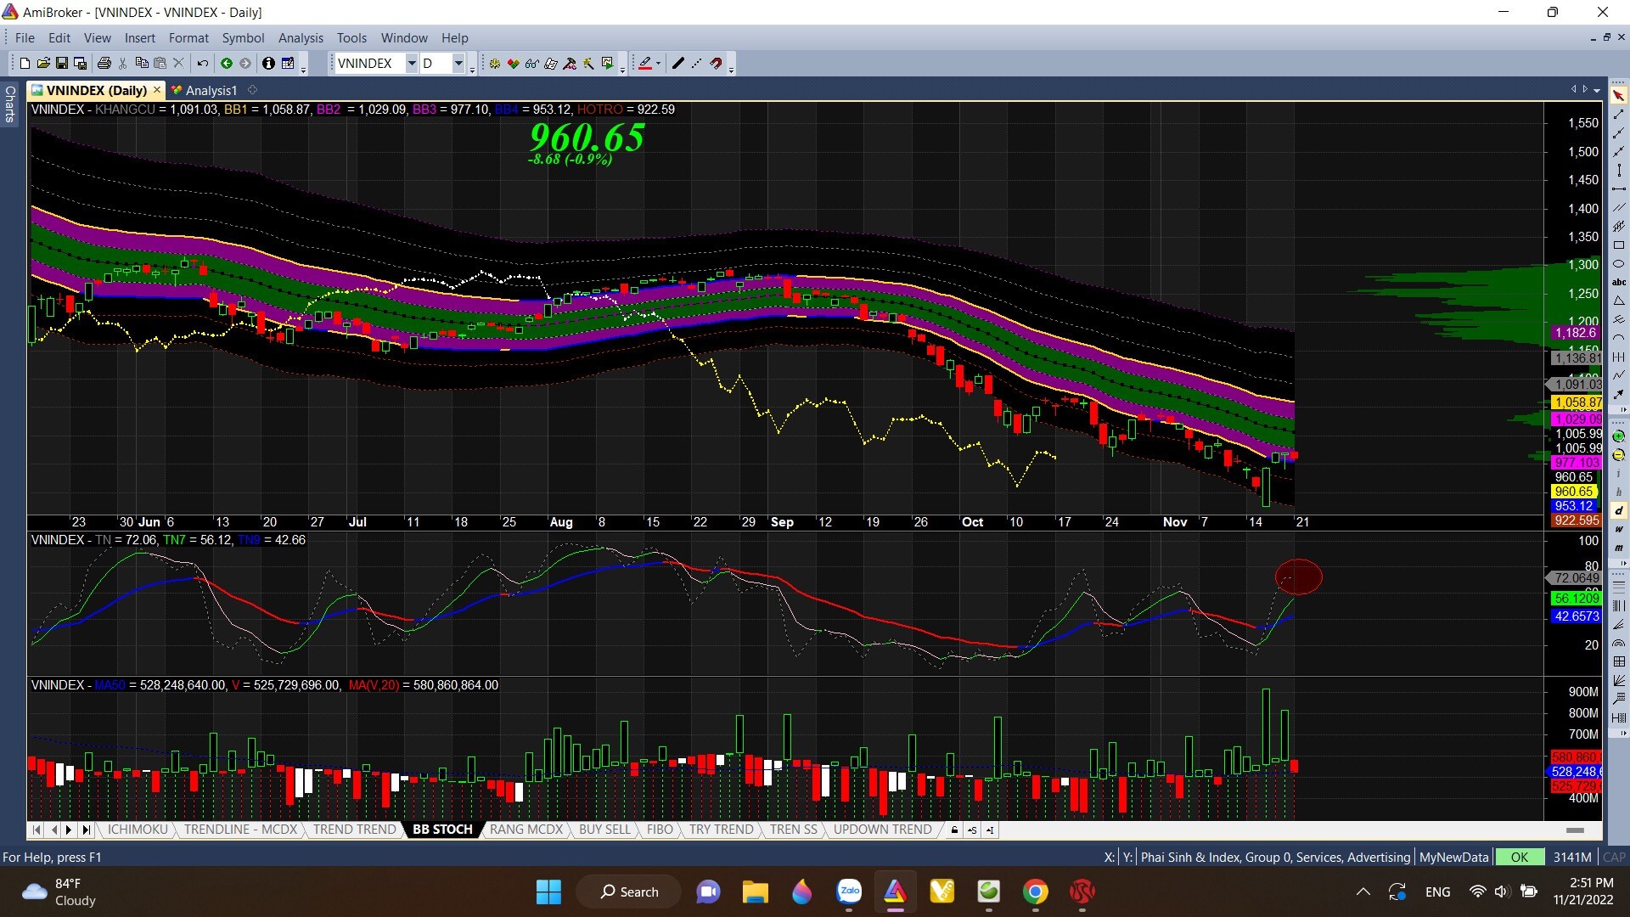The image size is (1630, 917).
Task: Select the Ellipse drawing tool
Action: click(x=1619, y=263)
